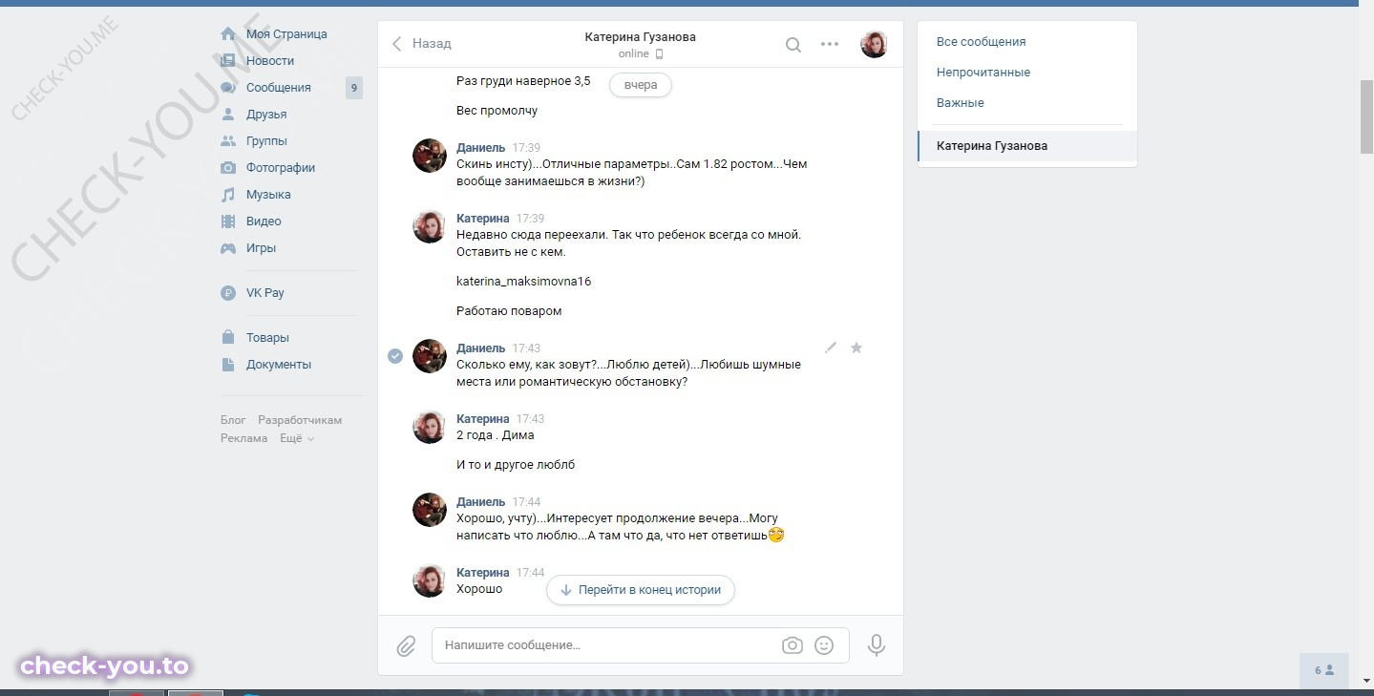Image resolution: width=1374 pixels, height=696 pixels.
Task: Expand the Ещё footer dropdown
Action: point(297,438)
